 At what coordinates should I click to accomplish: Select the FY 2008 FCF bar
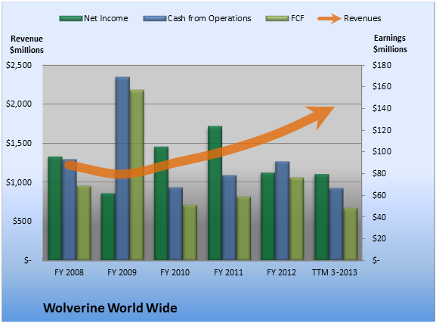click(x=84, y=223)
